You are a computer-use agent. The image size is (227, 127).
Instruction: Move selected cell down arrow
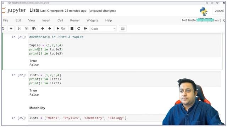(x=50, y=29)
